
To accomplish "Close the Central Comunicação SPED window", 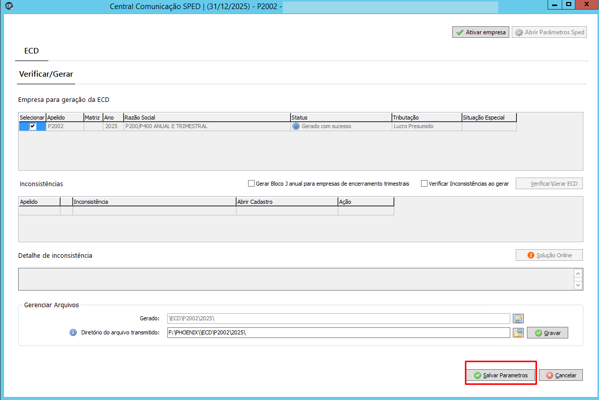I will tap(587, 5).
